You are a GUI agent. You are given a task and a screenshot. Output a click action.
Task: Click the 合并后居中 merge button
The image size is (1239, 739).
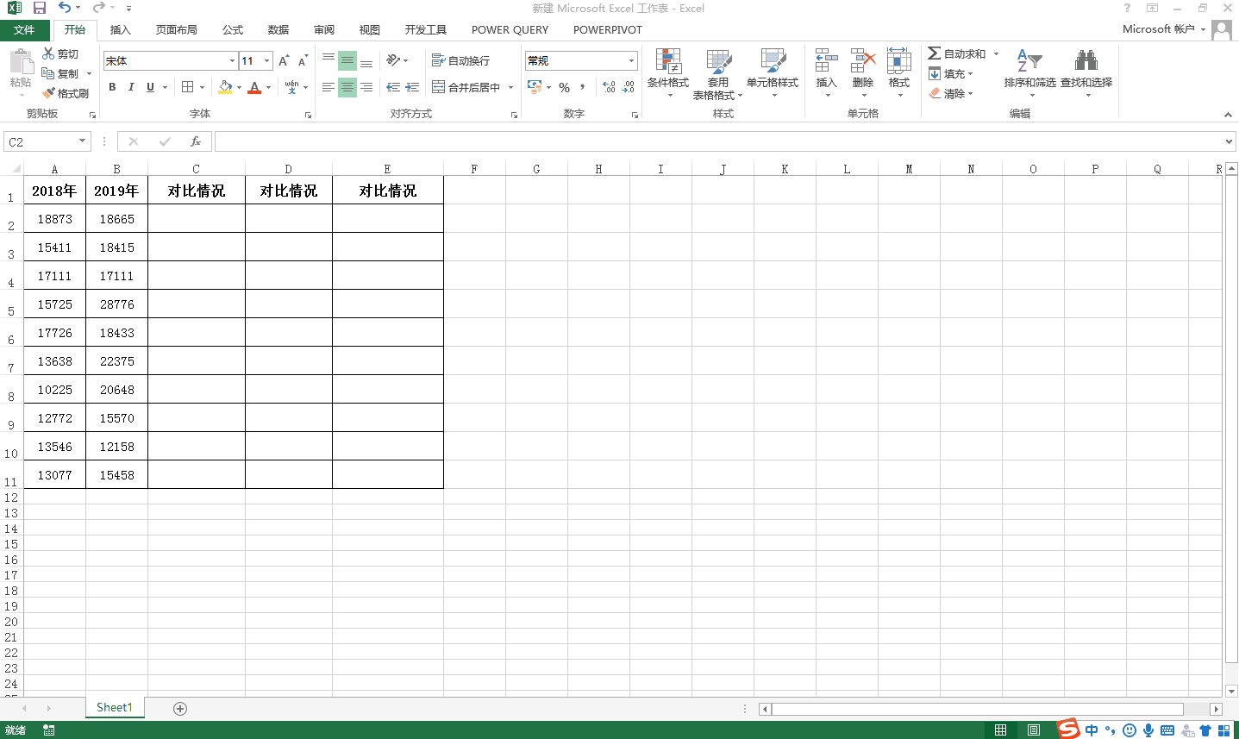466,87
